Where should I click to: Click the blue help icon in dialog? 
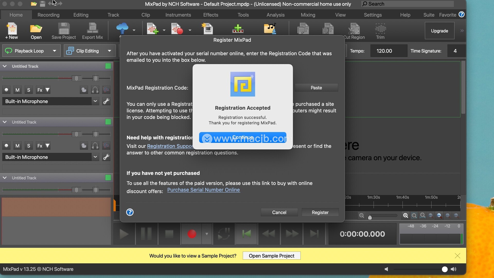[130, 212]
